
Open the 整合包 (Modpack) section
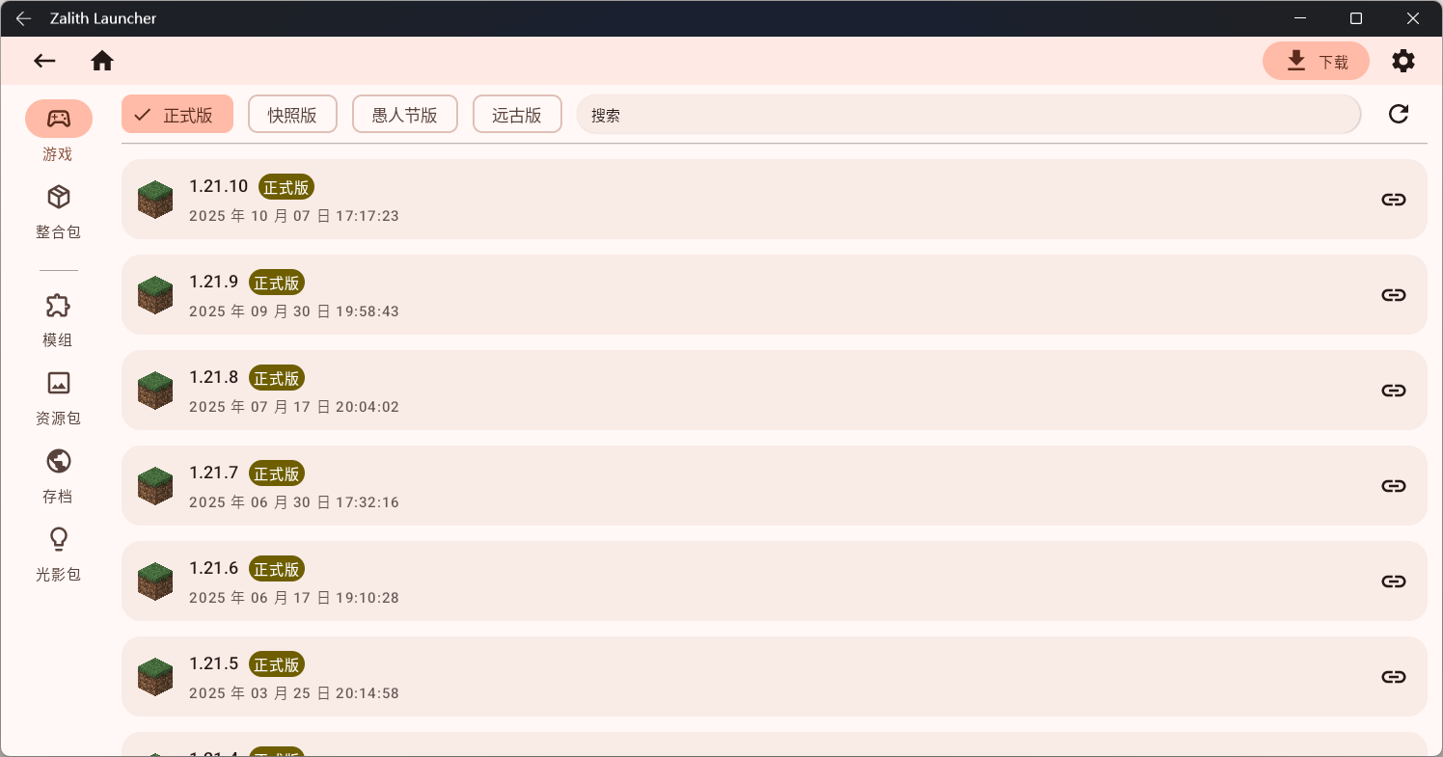click(58, 197)
